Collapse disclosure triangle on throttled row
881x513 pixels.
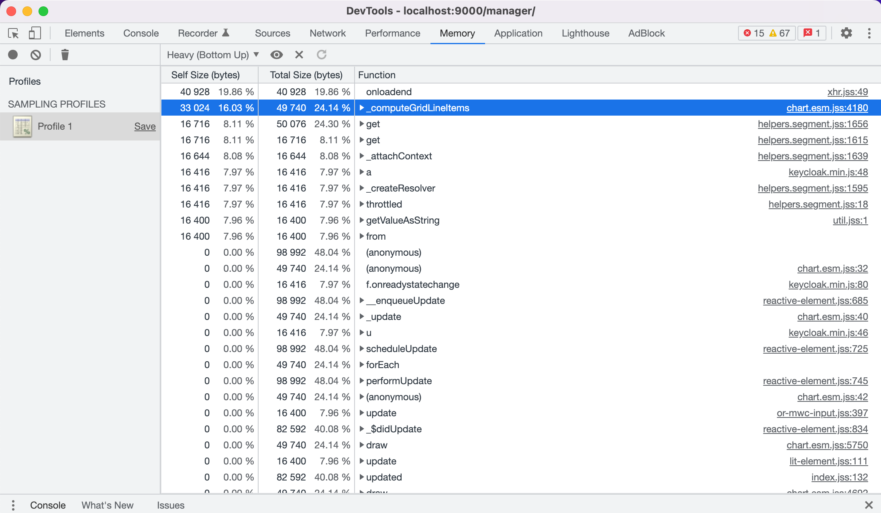click(x=362, y=204)
